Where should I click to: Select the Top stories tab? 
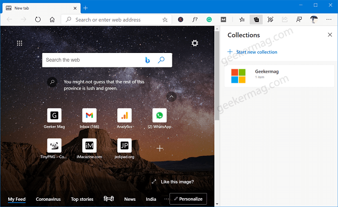pos(82,199)
